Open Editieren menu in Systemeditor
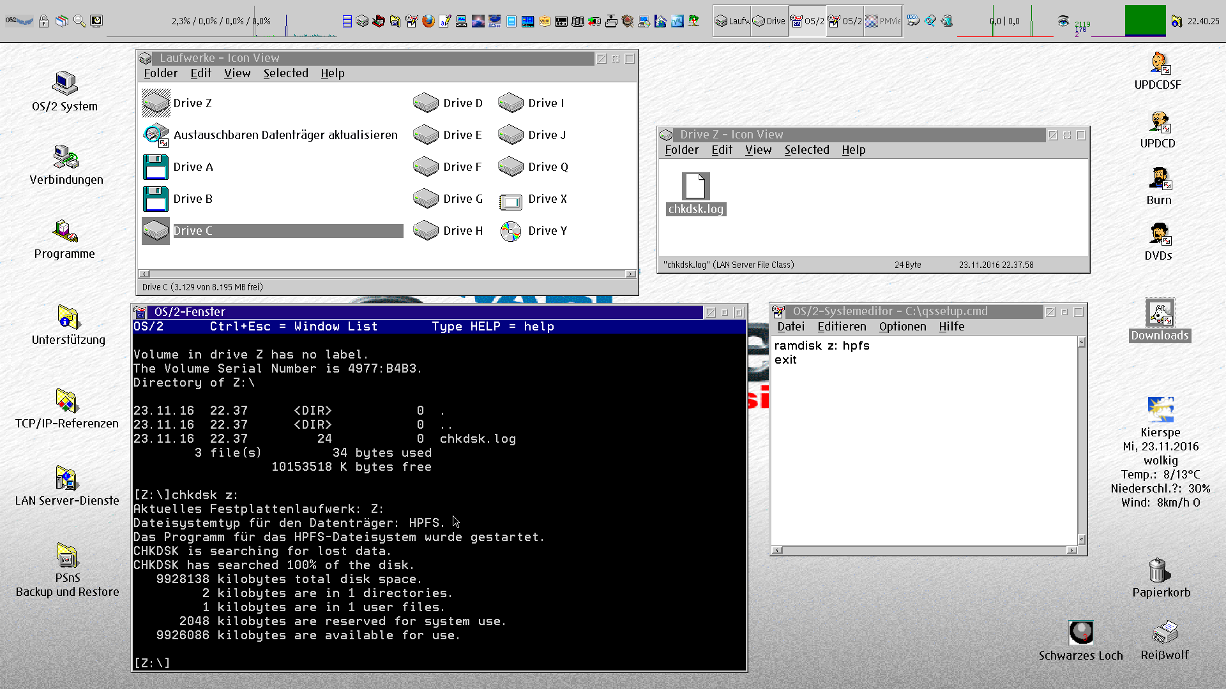The image size is (1226, 689). click(x=842, y=327)
